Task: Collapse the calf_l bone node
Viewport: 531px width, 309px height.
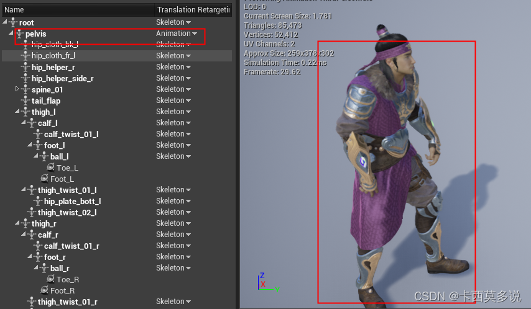Action: (24, 122)
